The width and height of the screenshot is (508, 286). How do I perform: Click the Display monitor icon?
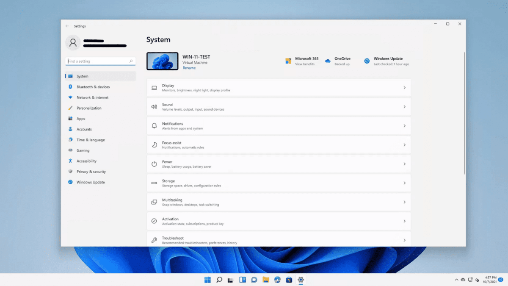tap(154, 87)
